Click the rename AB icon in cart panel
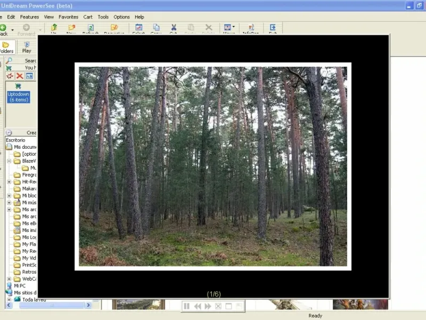The image size is (426, 320). 29,76
